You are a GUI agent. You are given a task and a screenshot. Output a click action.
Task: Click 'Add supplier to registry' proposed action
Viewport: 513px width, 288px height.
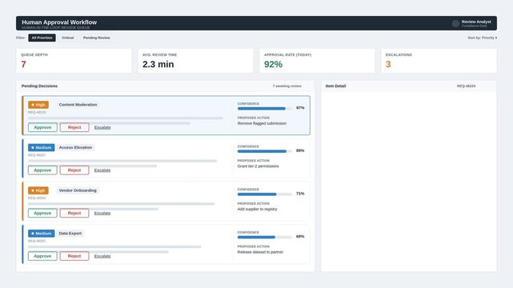(x=257, y=209)
